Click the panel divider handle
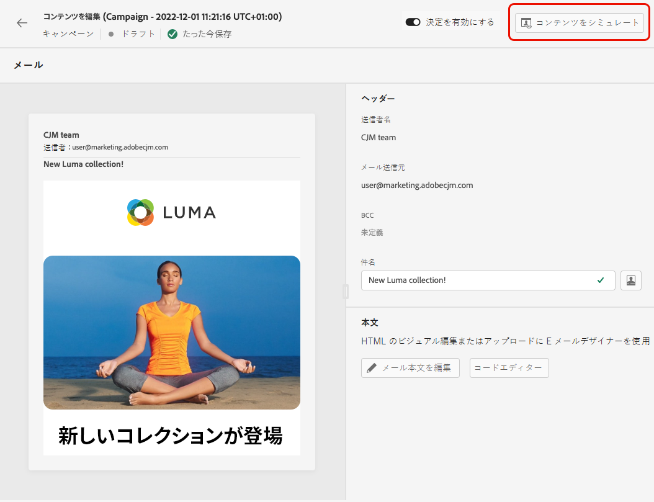This screenshot has height=502, width=654. [x=346, y=292]
